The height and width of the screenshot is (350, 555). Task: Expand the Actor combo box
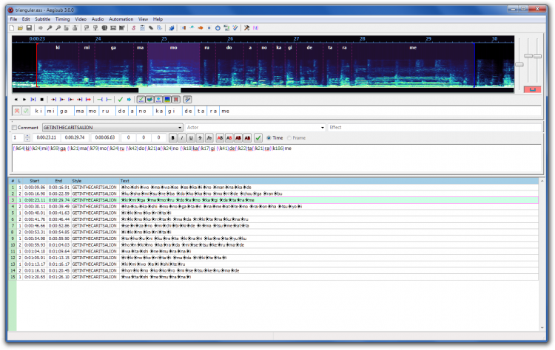pos(322,127)
